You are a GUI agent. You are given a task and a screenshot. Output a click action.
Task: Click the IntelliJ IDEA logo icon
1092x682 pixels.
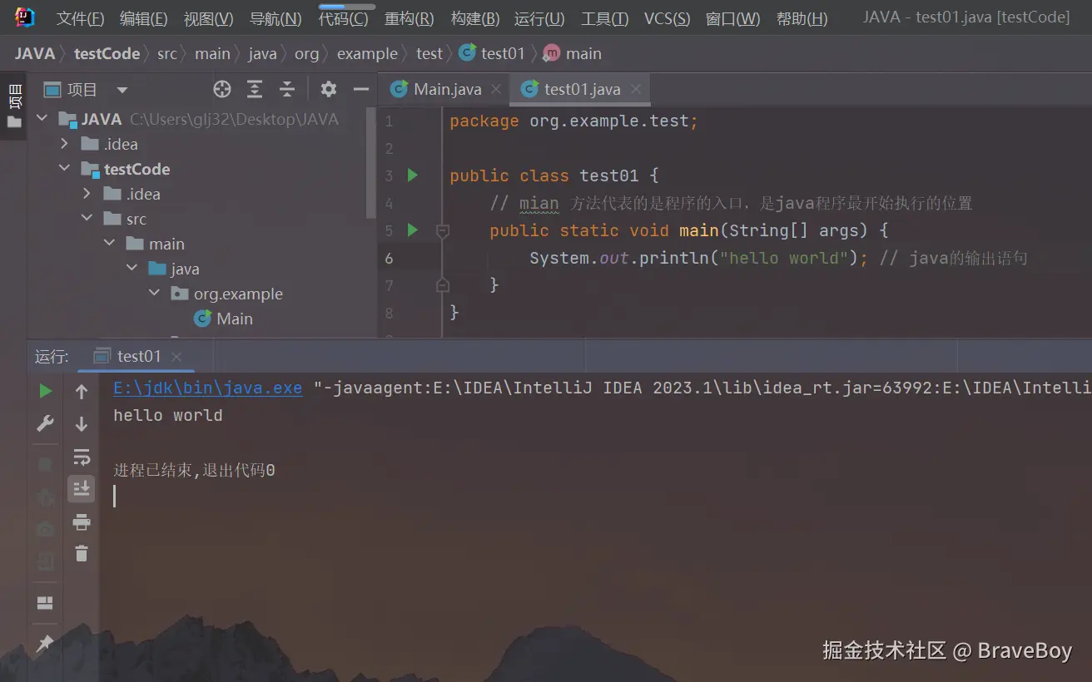pyautogui.click(x=24, y=17)
